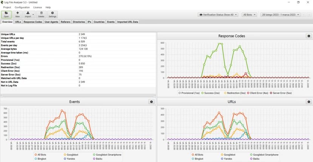Viewport: 313px width, 162px height.
Task: Toggle Yandex legend in URLs chart
Action: coord(226,159)
